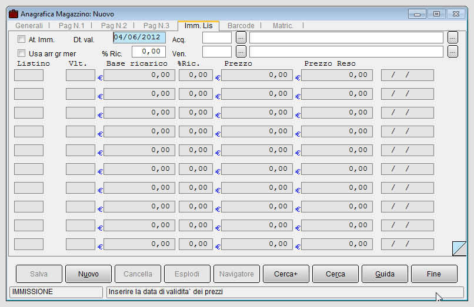
Task: Click the Acq. long description field
Action: [x=346, y=38]
